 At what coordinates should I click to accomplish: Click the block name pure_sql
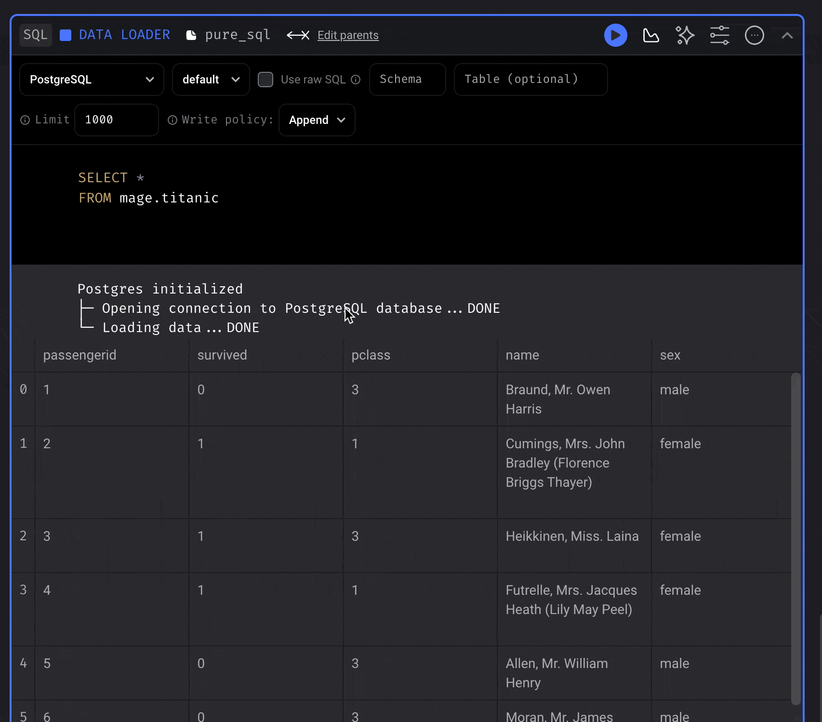[x=238, y=35]
